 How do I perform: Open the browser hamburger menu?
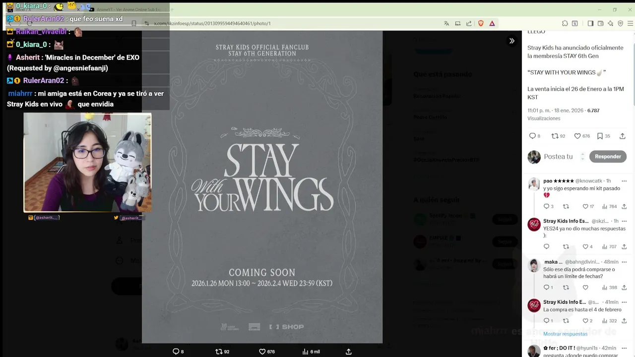[631, 23]
